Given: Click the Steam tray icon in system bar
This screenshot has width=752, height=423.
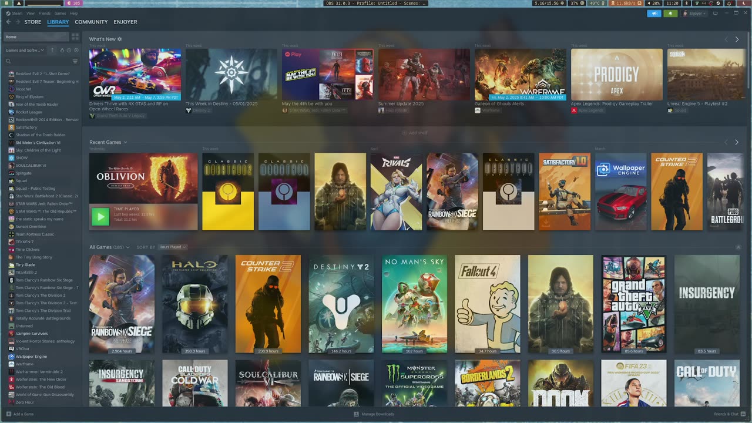Looking at the screenshot, I should (x=719, y=4).
